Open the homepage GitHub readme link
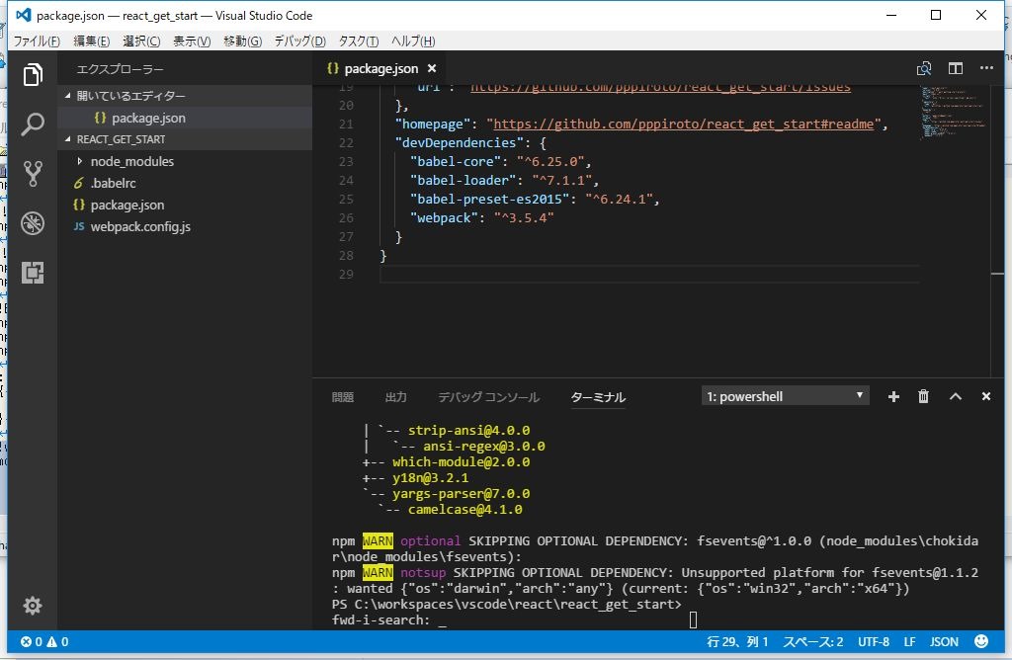The image size is (1012, 660). (x=684, y=124)
